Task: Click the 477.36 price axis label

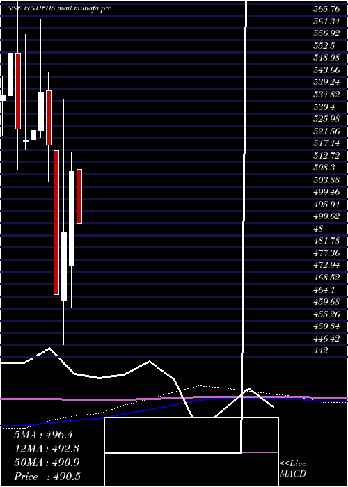Action: point(326,253)
